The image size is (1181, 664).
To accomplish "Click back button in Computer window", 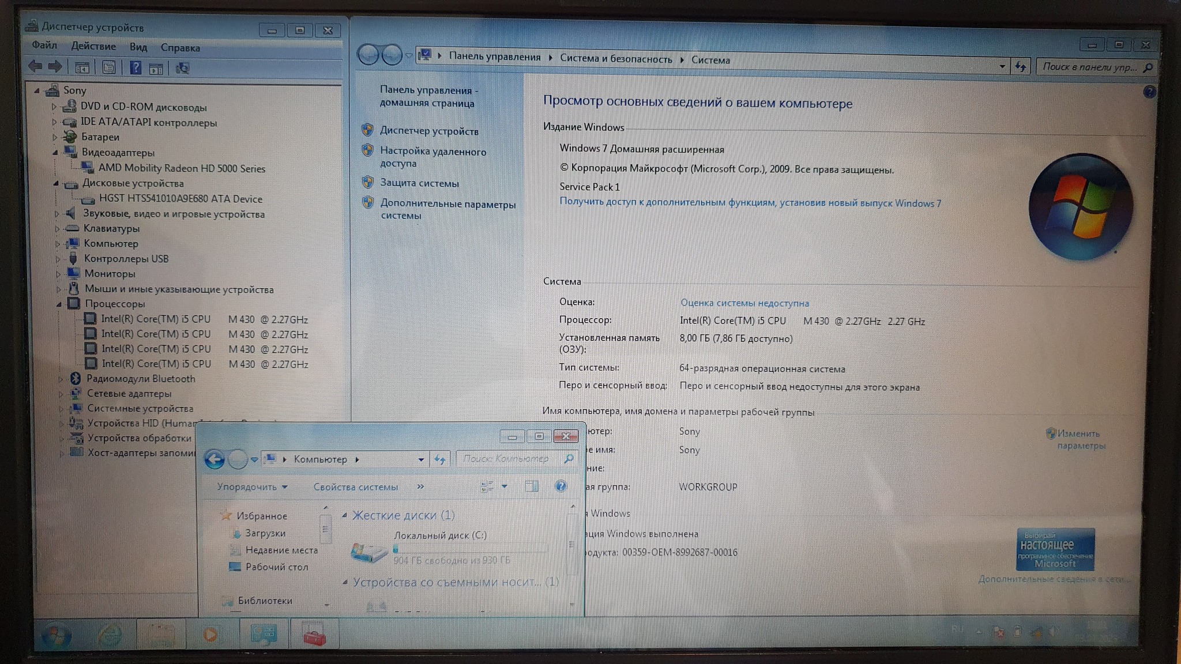I will 215,459.
